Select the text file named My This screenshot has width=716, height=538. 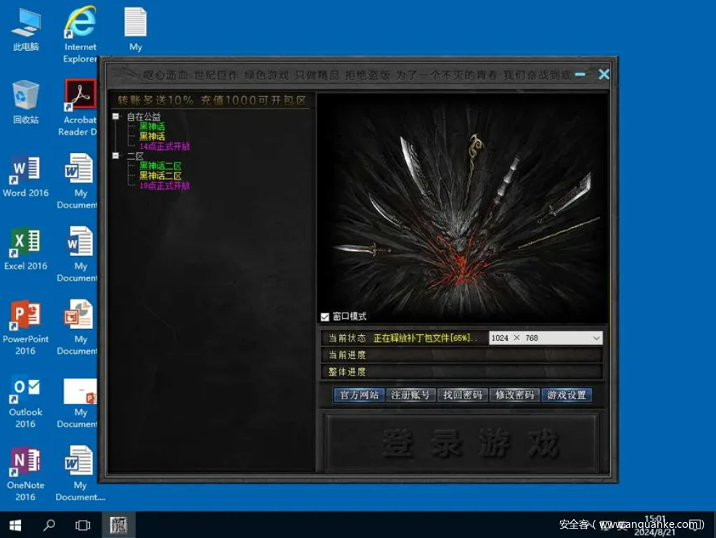click(x=136, y=29)
